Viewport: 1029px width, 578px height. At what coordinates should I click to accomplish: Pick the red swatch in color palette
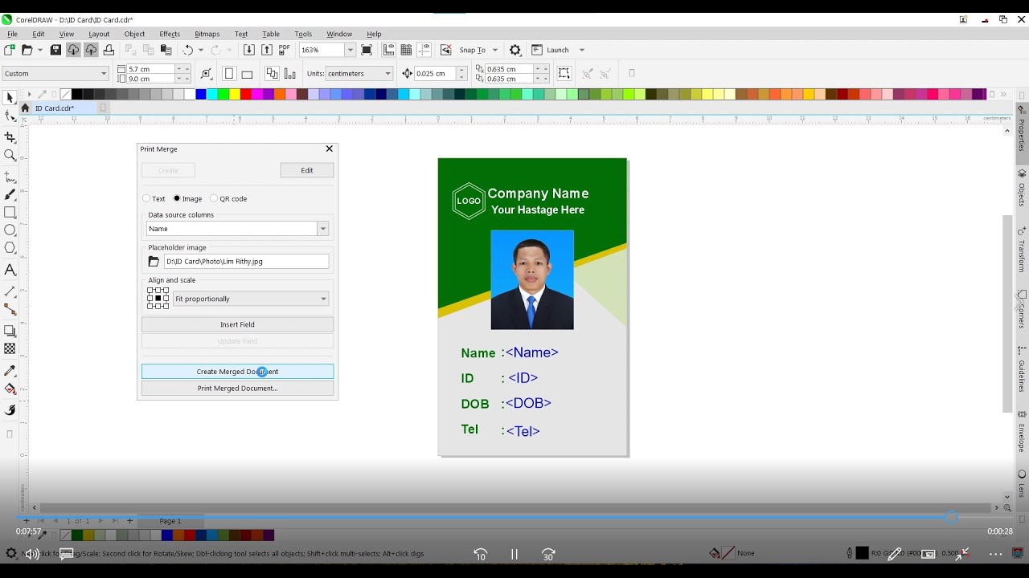point(246,94)
